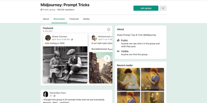Screen dimensions: 207x103
Task: Open the Kids texting in 1930 image
Action: coord(65,65)
